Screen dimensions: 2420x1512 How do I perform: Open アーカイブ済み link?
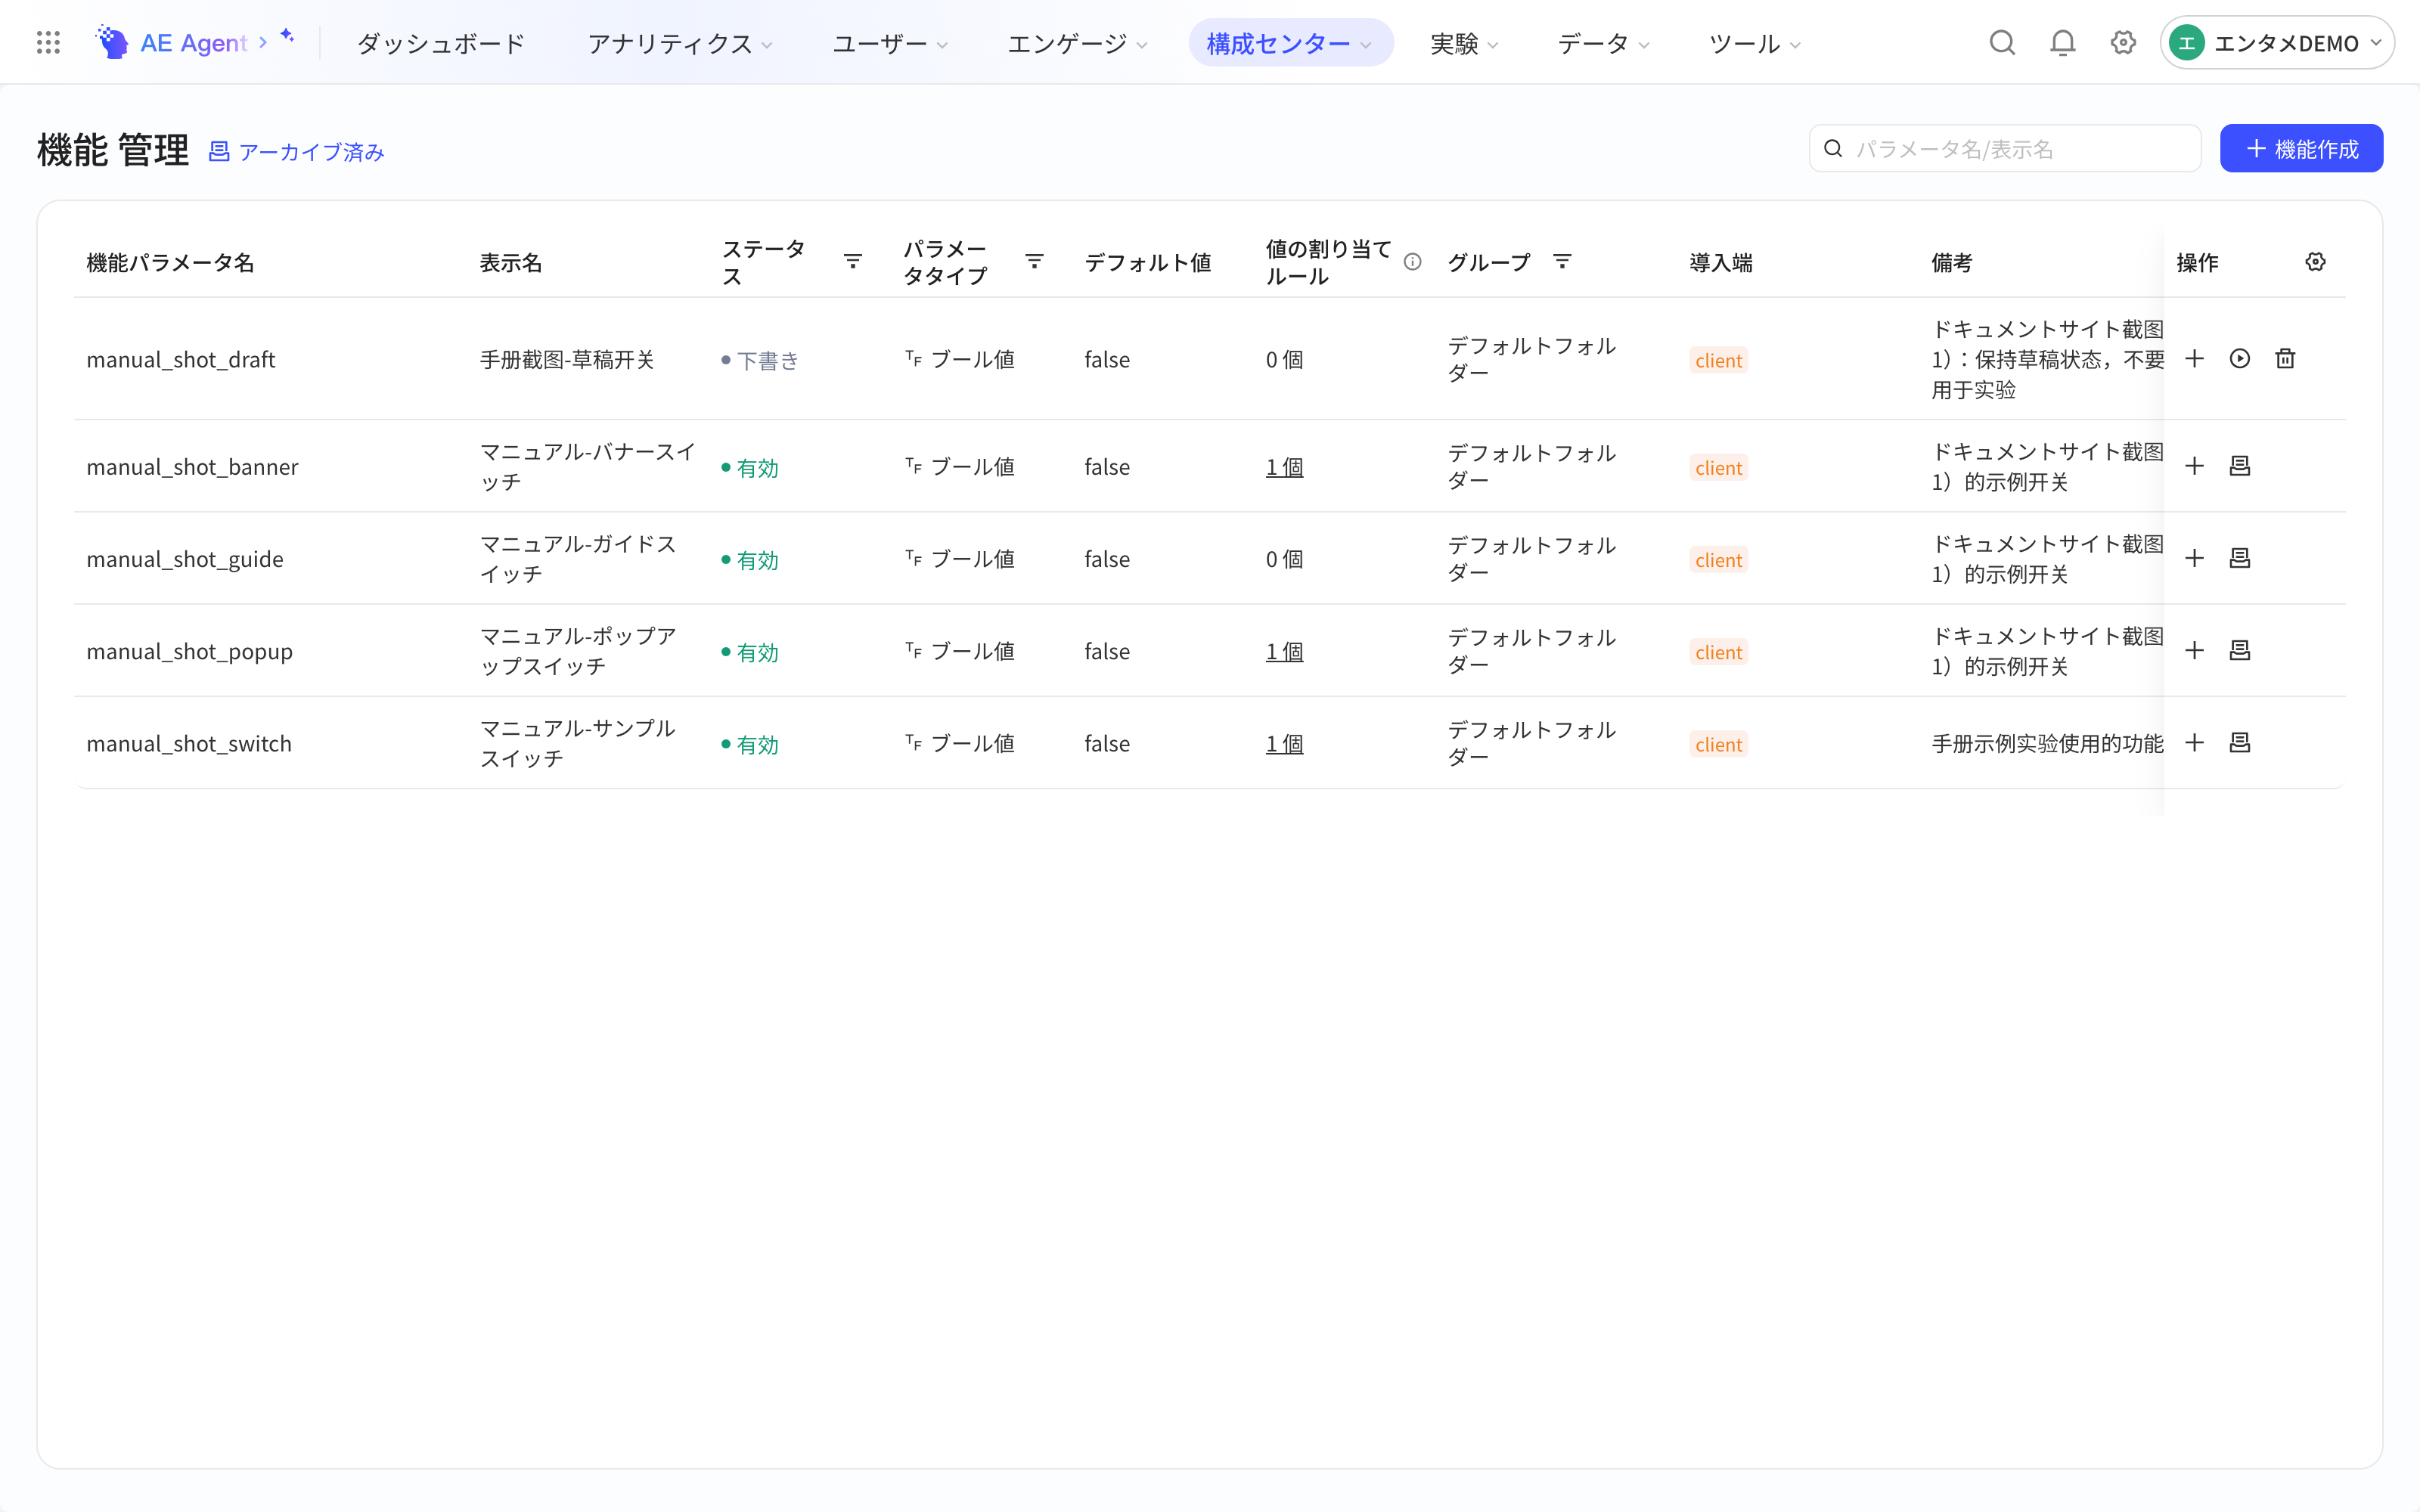point(296,152)
